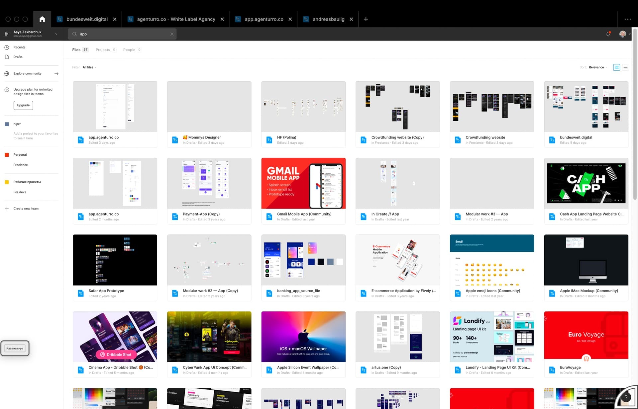638x409 pixels.
Task: Expand the avatar dropdown chevron
Action: tap(629, 34)
